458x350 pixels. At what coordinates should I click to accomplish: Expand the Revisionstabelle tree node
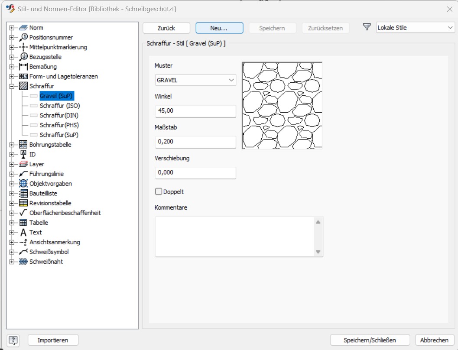pos(12,203)
